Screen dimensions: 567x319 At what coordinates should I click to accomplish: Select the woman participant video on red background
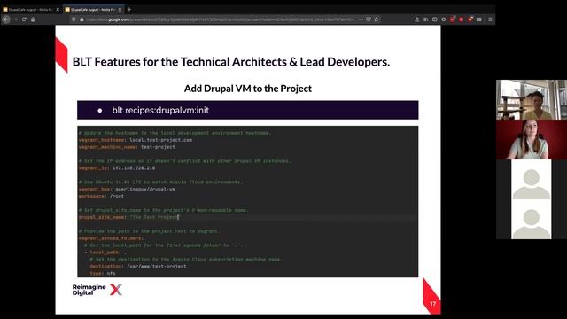[532, 140]
